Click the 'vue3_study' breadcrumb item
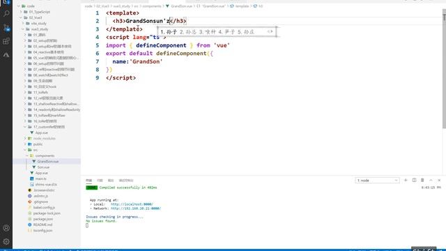This screenshot has width=446, height=251. pos(121,6)
